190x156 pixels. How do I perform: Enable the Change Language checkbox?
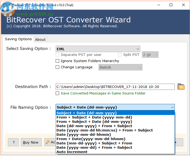(x=57, y=67)
